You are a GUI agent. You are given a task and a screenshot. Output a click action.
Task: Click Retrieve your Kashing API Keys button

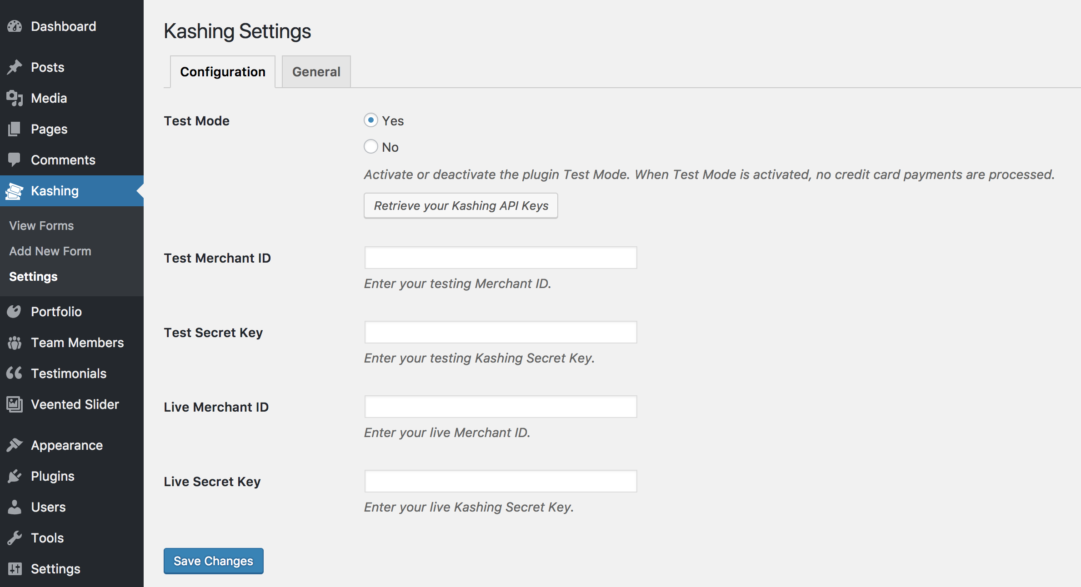(x=461, y=206)
